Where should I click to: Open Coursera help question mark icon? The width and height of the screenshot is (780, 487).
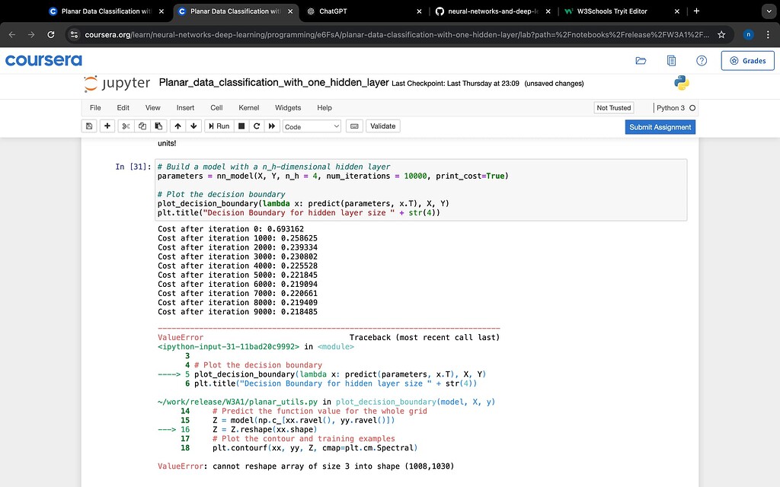tap(701, 60)
